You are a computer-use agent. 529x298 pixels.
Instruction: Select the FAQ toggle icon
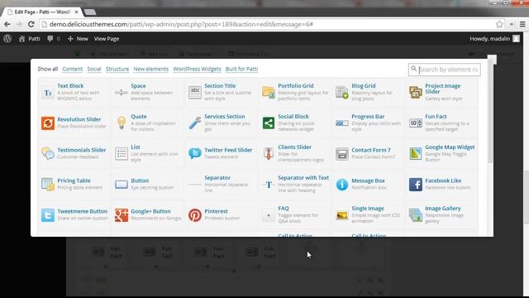pos(268,215)
